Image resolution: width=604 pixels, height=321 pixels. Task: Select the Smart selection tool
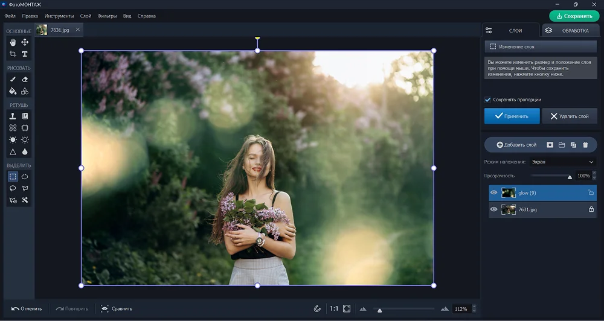click(13, 200)
